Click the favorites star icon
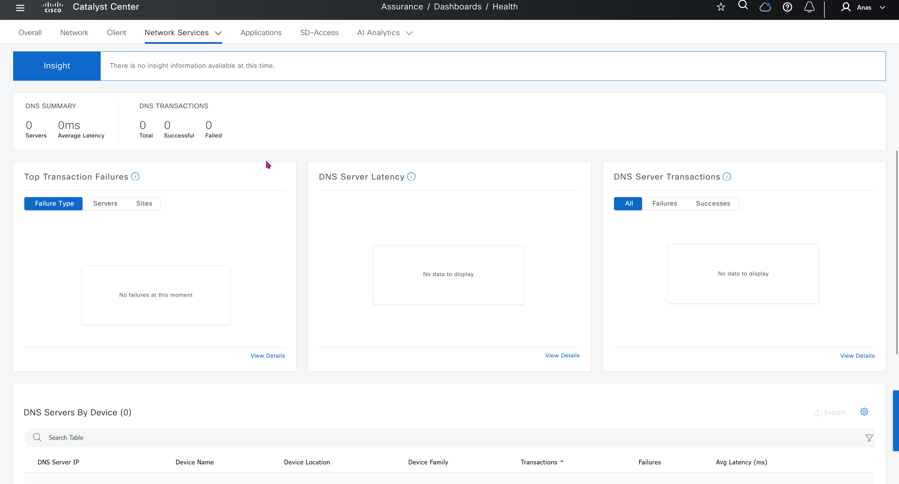This screenshot has width=899, height=484. point(721,7)
